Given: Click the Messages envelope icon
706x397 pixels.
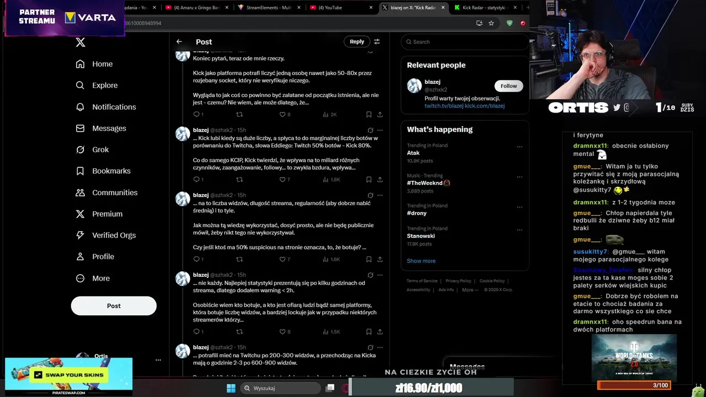Looking at the screenshot, I should click(81, 128).
